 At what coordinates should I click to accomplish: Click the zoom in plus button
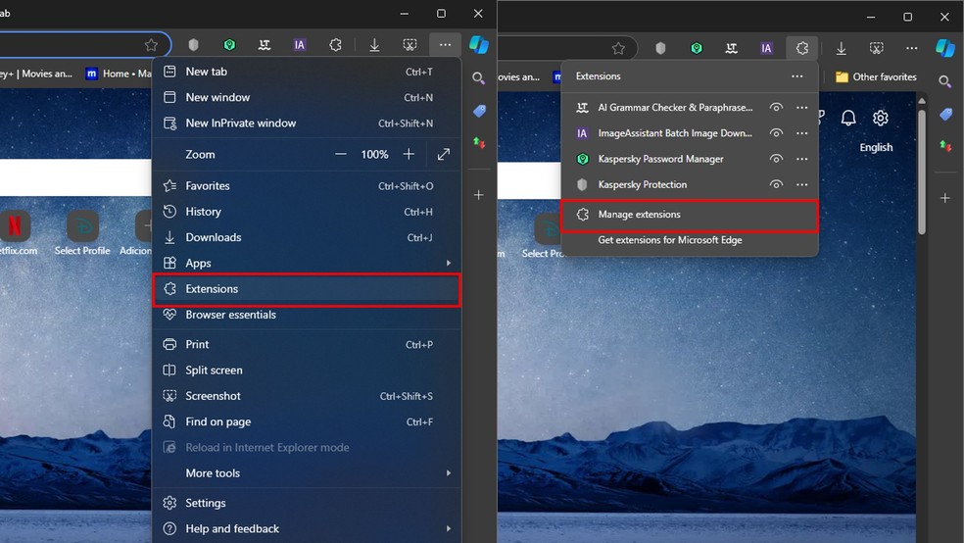click(x=409, y=154)
